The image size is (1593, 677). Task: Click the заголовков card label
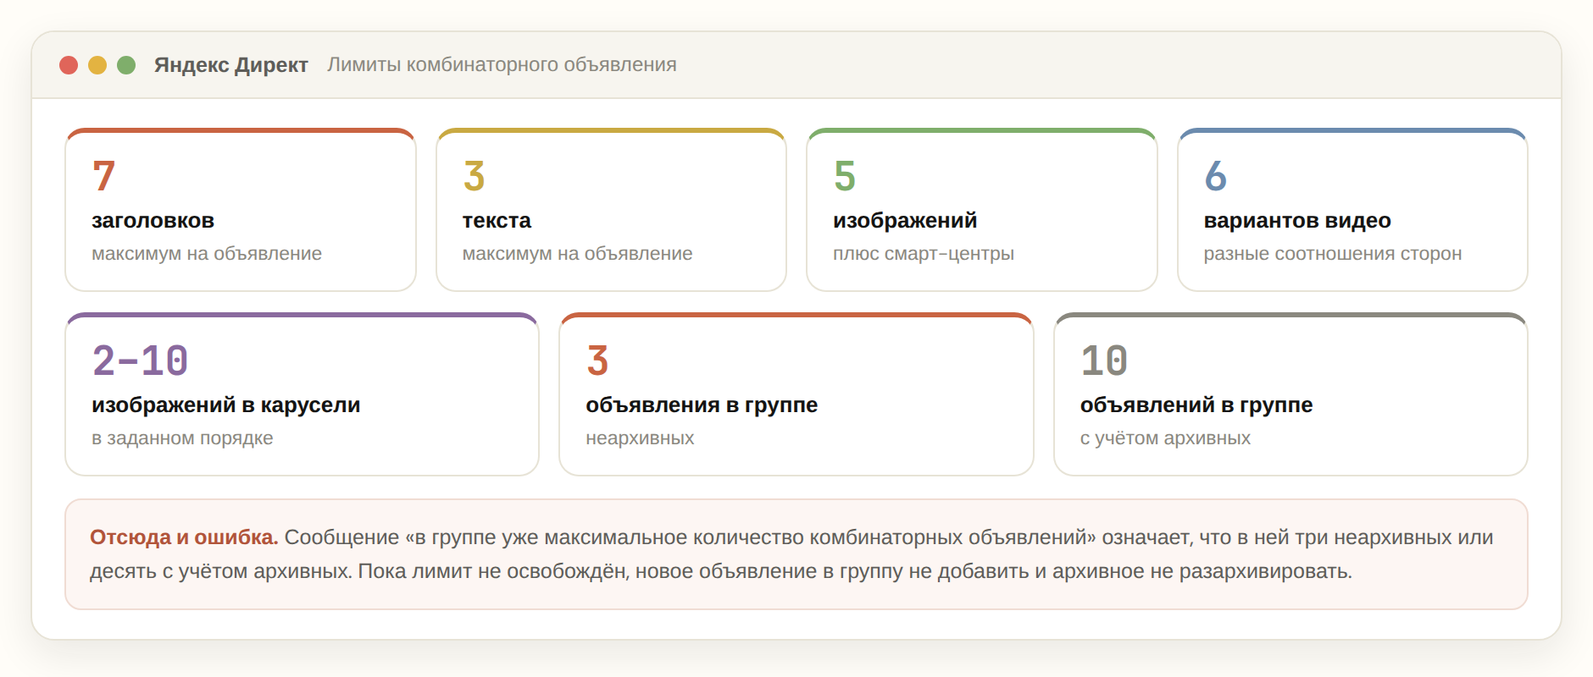153,221
